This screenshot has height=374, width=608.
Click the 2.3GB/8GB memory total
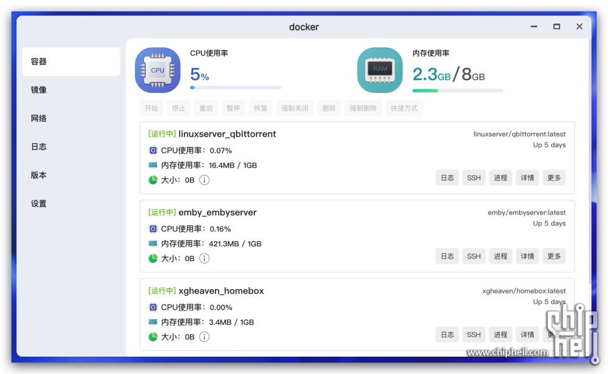pyautogui.click(x=448, y=74)
